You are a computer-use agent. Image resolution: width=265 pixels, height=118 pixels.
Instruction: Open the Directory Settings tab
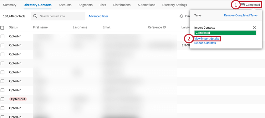[x=175, y=5]
